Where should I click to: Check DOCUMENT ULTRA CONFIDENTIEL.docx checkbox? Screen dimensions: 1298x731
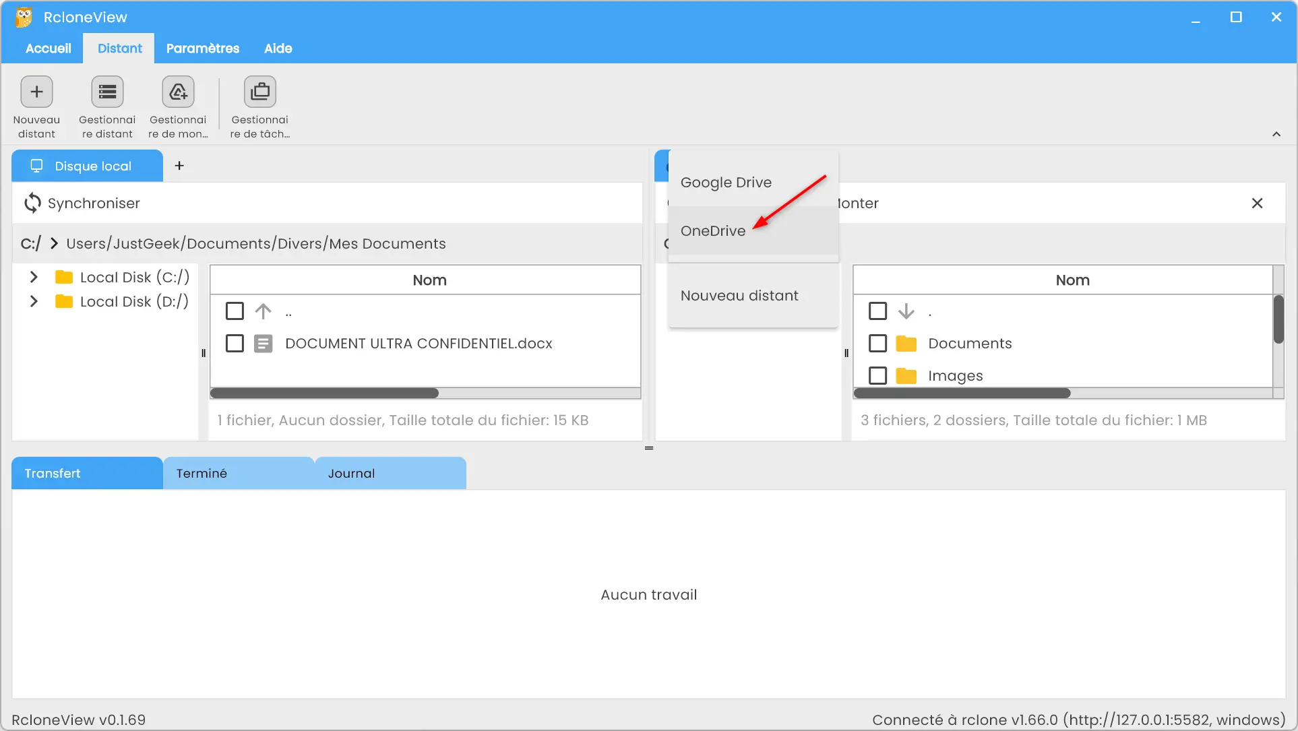click(235, 344)
